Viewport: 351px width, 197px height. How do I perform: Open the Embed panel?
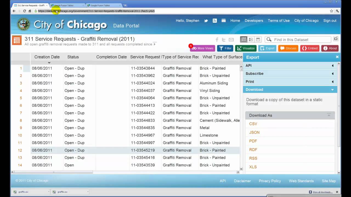(310, 48)
